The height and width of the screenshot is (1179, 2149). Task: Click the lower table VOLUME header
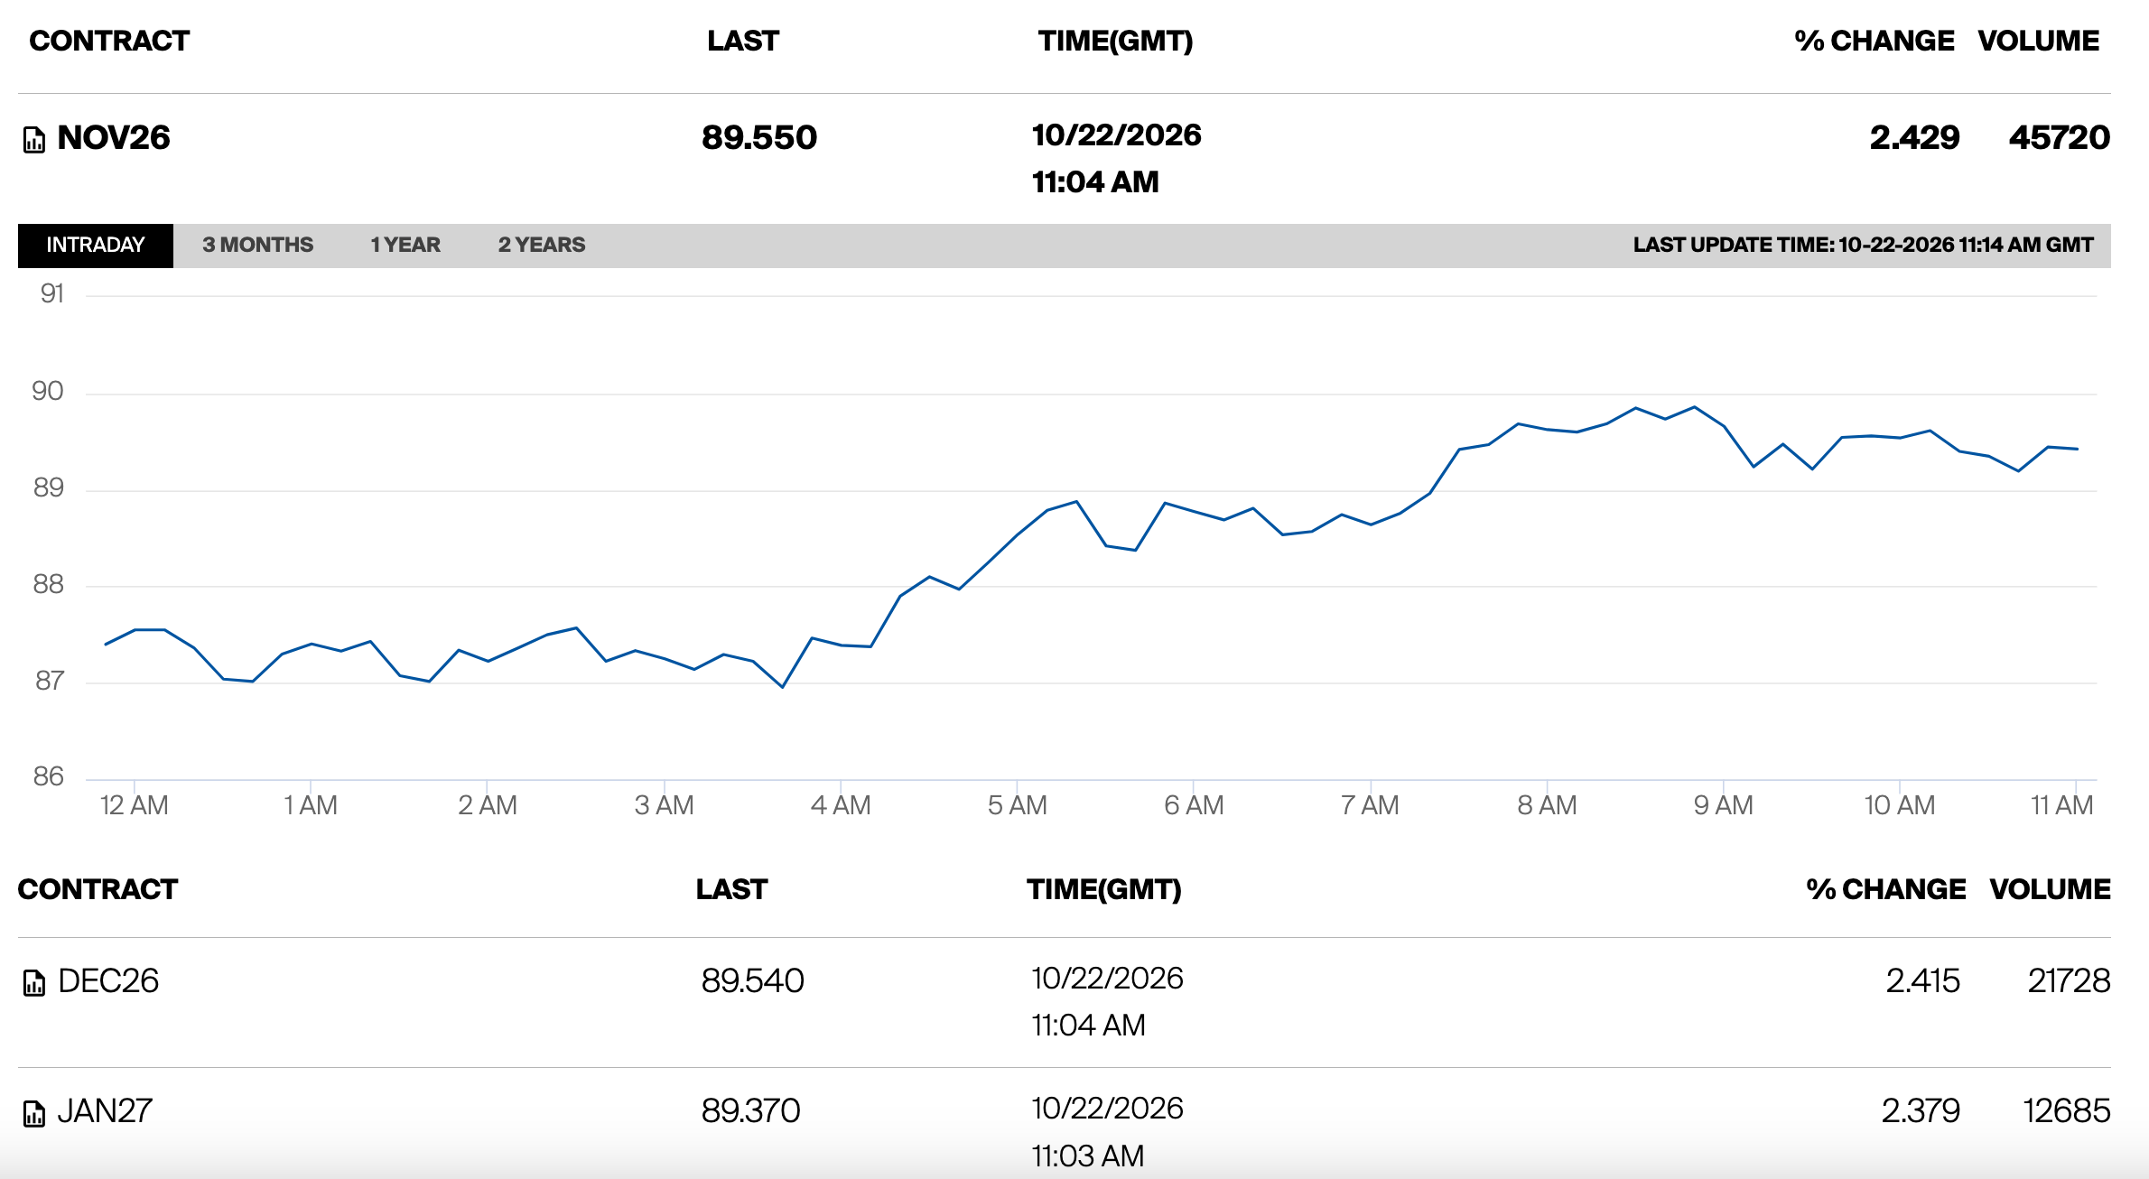(2050, 889)
